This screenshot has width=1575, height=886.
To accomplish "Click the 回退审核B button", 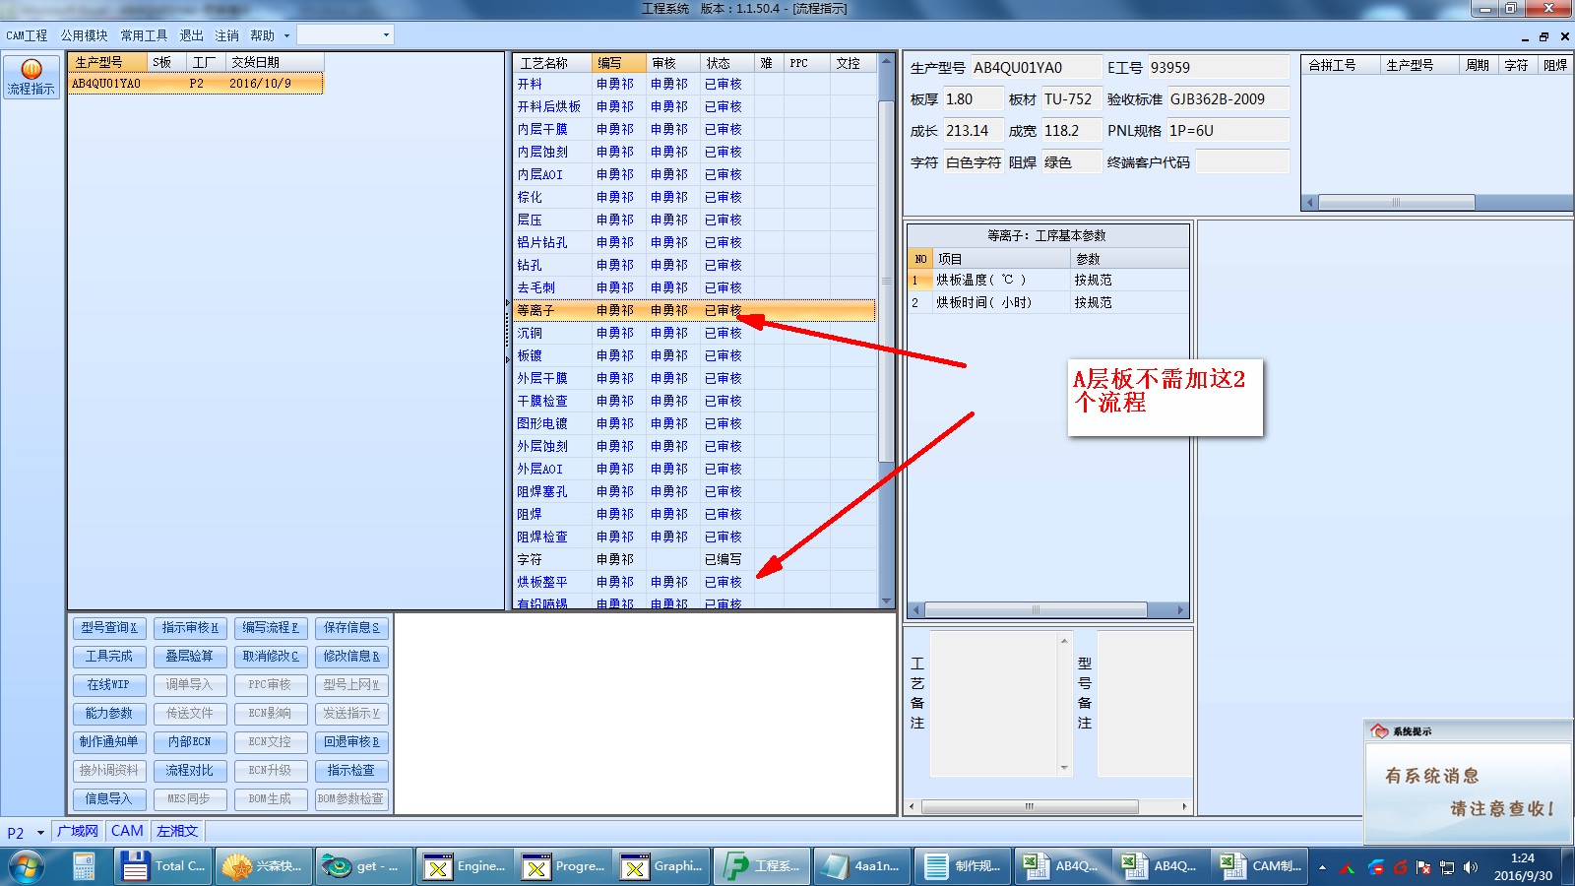I will 351,741.
